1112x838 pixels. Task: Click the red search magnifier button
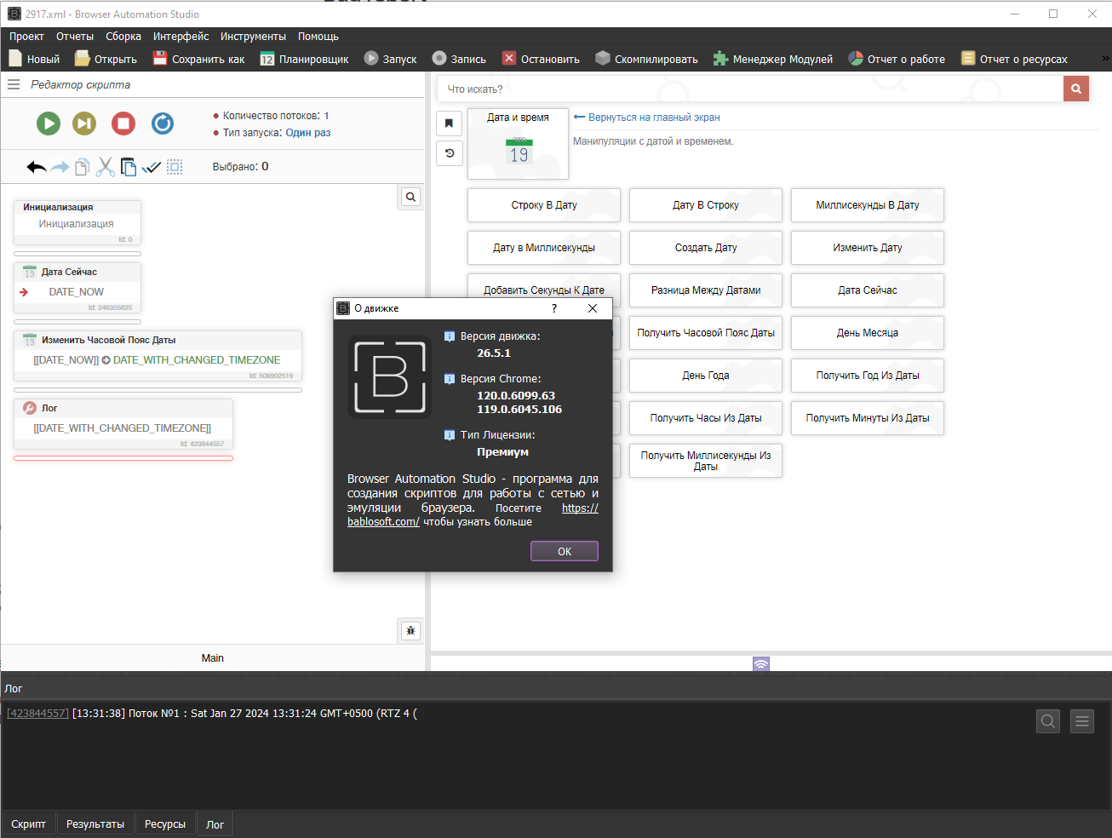(1076, 89)
